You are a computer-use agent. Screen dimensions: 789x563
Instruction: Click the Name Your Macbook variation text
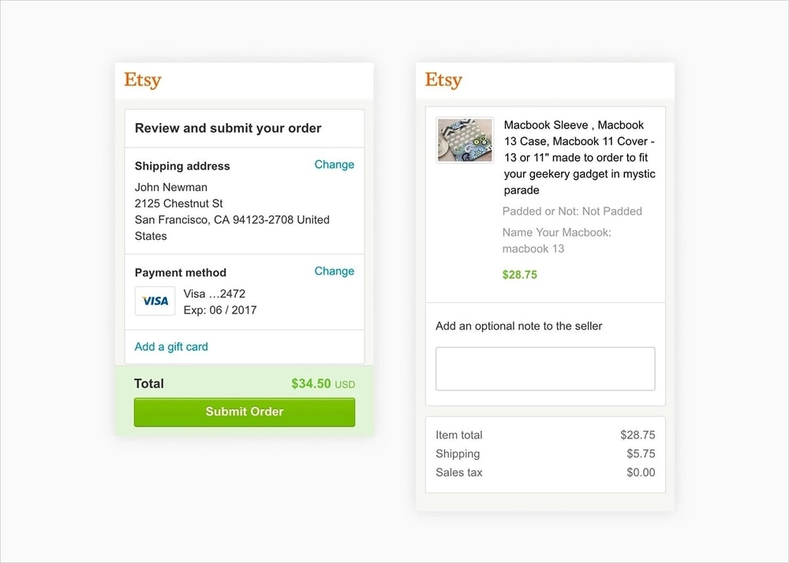557,233
